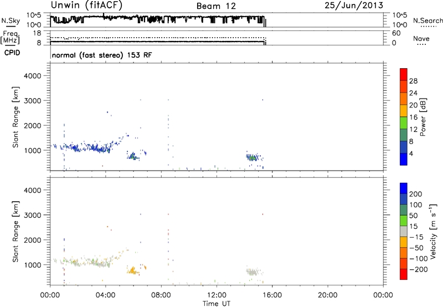The height and width of the screenshot is (307, 443).
Task: Click the date '25/Jun/2013'
Action: pos(354,6)
